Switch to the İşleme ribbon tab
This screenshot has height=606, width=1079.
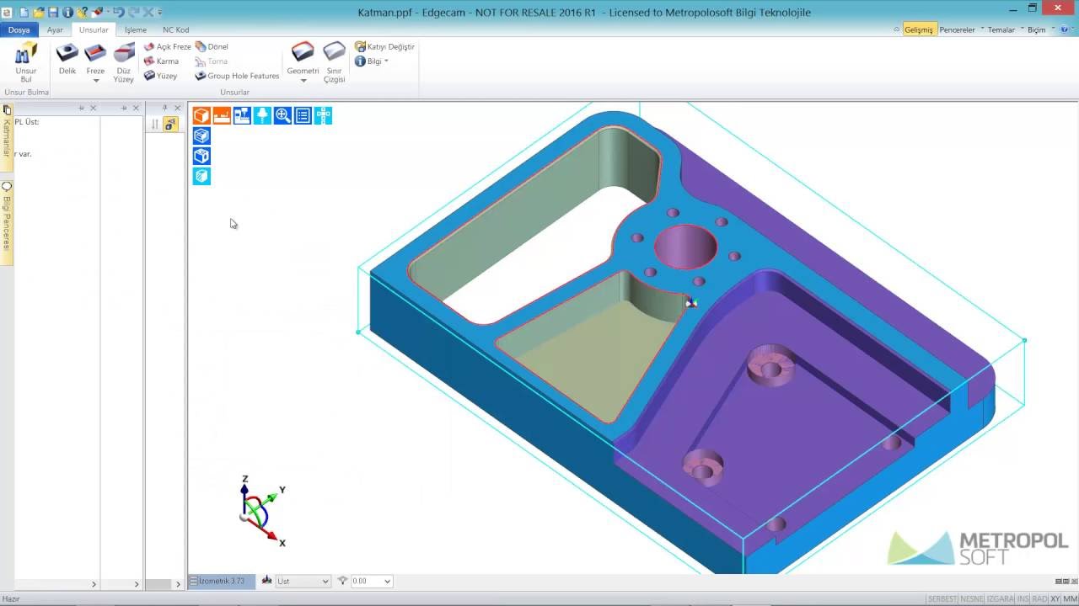click(135, 29)
